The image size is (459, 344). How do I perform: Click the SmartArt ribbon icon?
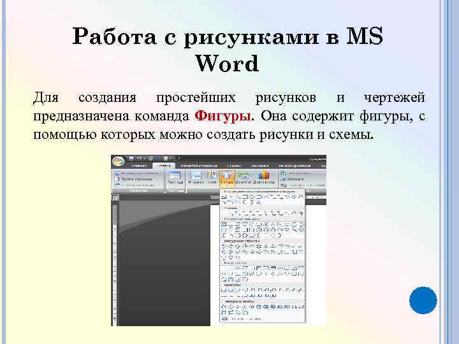click(243, 178)
